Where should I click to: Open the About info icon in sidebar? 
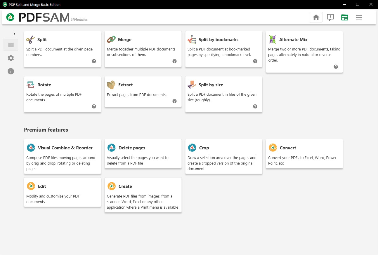pos(11,71)
